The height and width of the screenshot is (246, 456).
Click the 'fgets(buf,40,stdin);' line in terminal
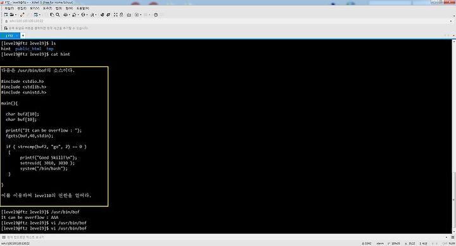pos(29,135)
